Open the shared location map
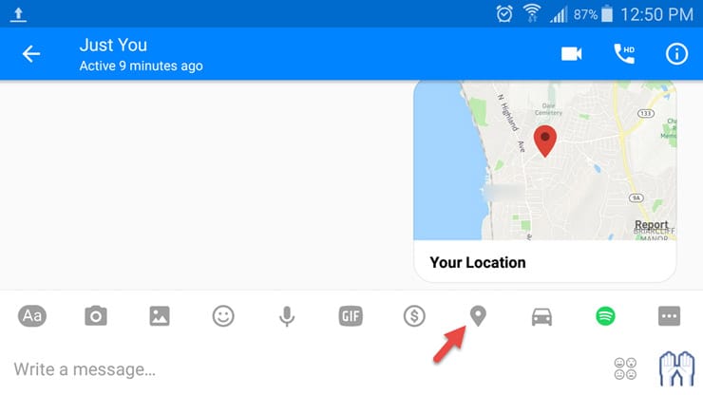 click(x=544, y=181)
